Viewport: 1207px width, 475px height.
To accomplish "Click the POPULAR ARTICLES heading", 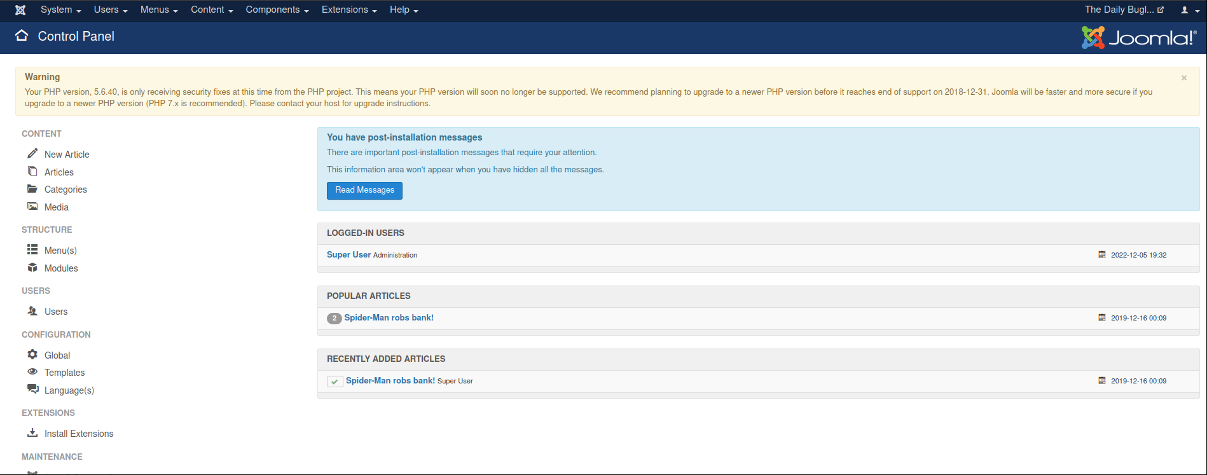I will 369,296.
